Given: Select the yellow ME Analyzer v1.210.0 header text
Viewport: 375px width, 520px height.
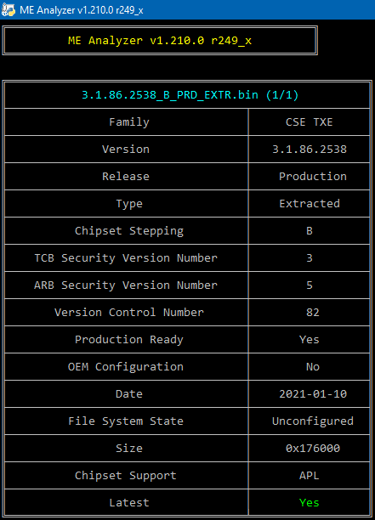Looking at the screenshot, I should [160, 41].
